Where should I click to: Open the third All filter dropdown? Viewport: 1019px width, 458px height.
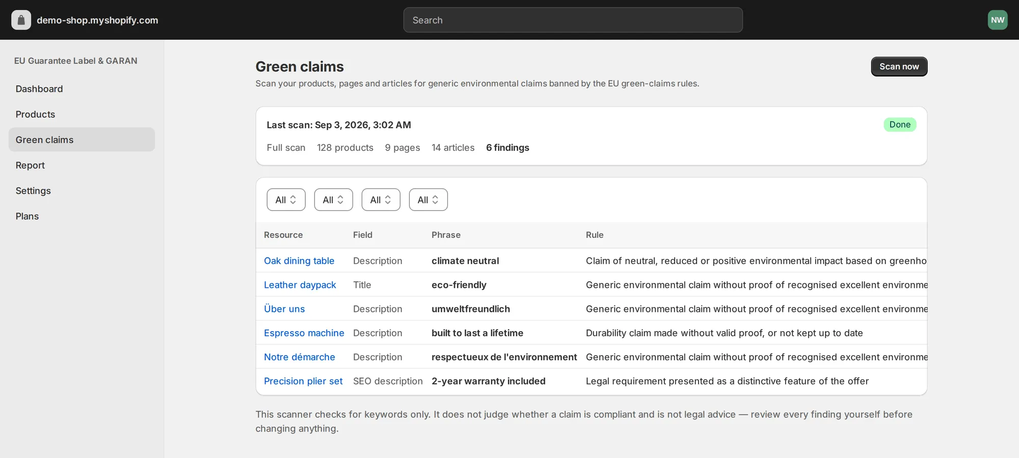tap(381, 200)
